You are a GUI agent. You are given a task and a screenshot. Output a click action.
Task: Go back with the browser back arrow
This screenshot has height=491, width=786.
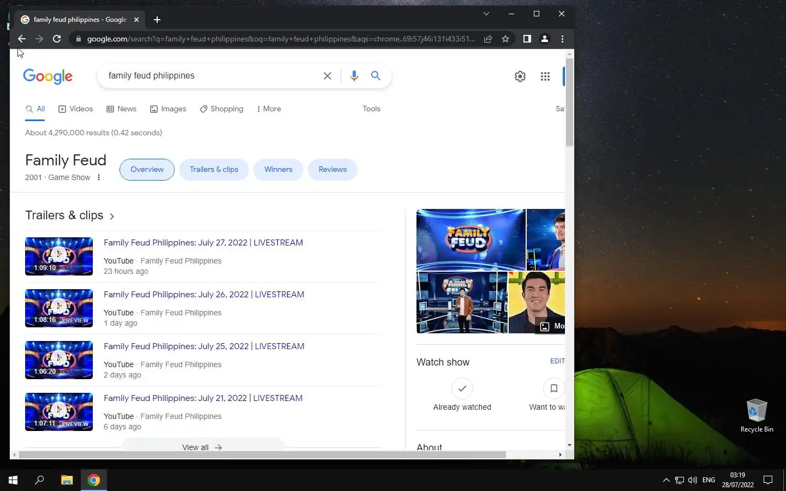(22, 39)
